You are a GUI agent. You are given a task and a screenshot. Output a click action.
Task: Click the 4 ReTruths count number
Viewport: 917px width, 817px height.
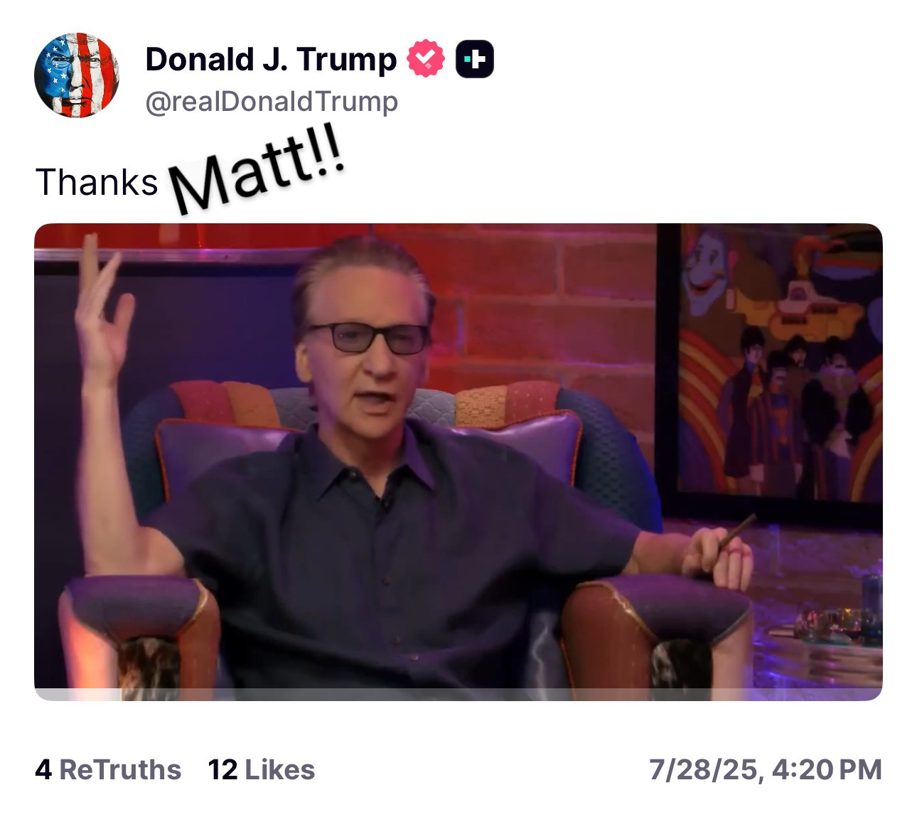[43, 769]
